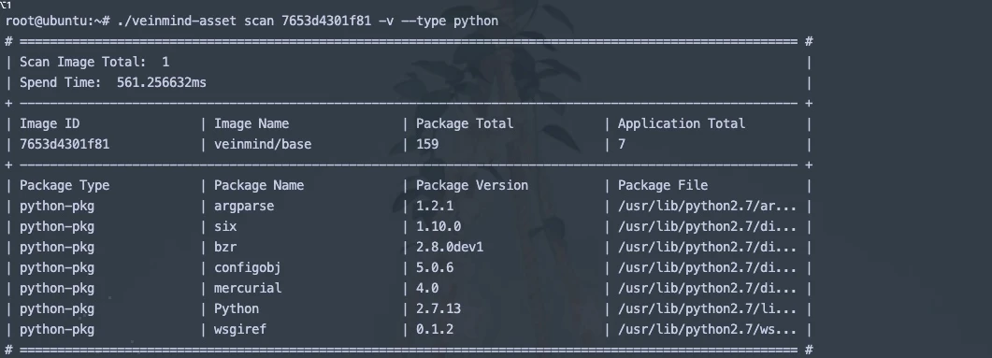
Task: Select the argparse package name
Action: (x=244, y=207)
